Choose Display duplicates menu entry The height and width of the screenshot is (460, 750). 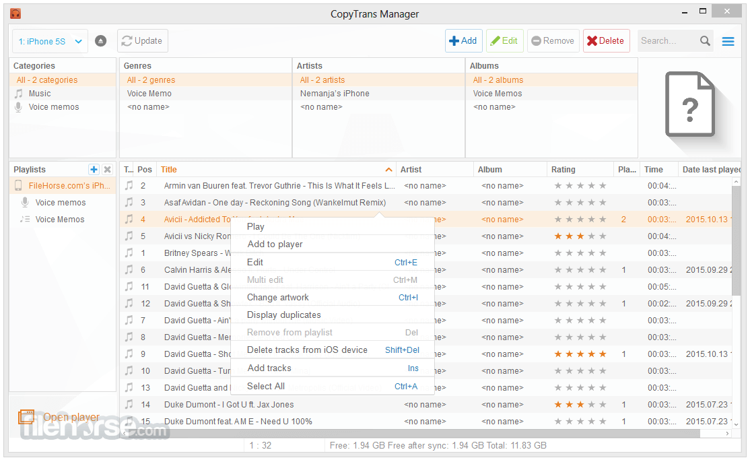(333, 315)
